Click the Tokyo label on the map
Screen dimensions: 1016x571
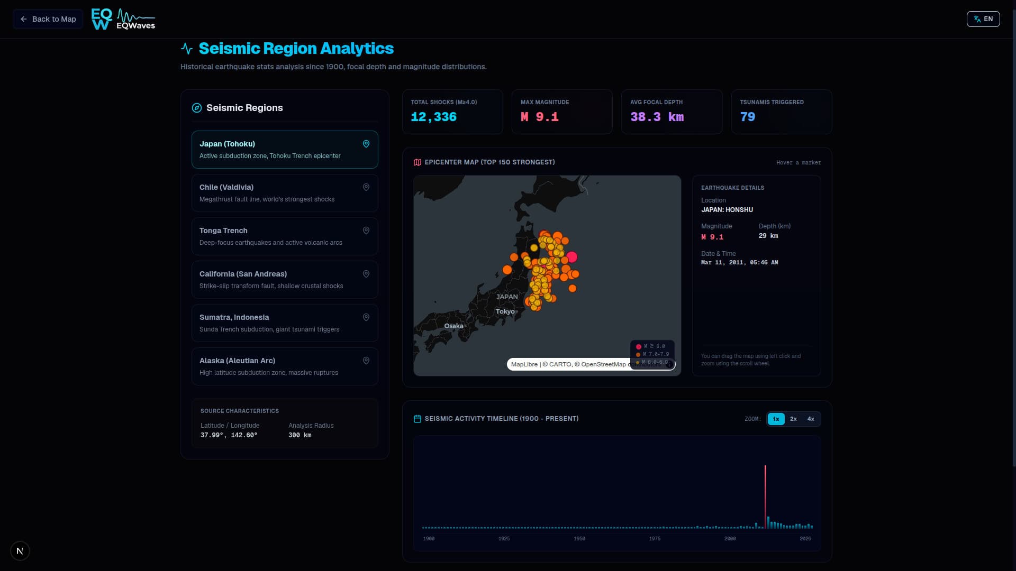tap(505, 311)
